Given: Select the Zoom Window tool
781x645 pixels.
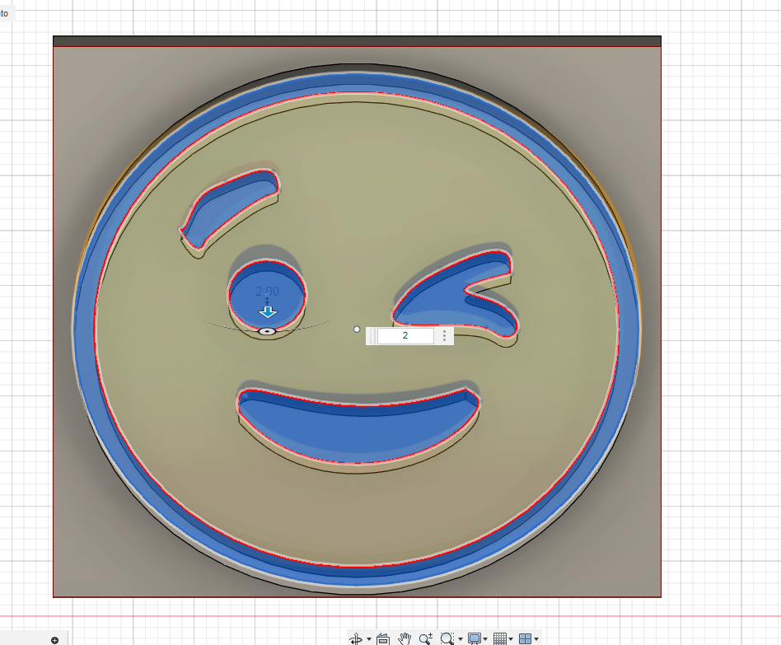Looking at the screenshot, I should pyautogui.click(x=447, y=638).
